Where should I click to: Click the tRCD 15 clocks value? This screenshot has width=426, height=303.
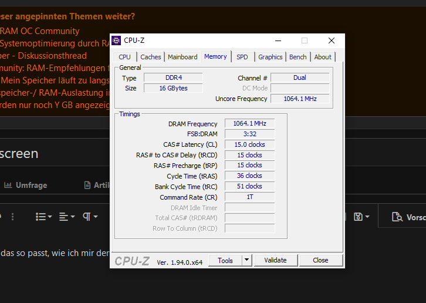[x=250, y=155]
